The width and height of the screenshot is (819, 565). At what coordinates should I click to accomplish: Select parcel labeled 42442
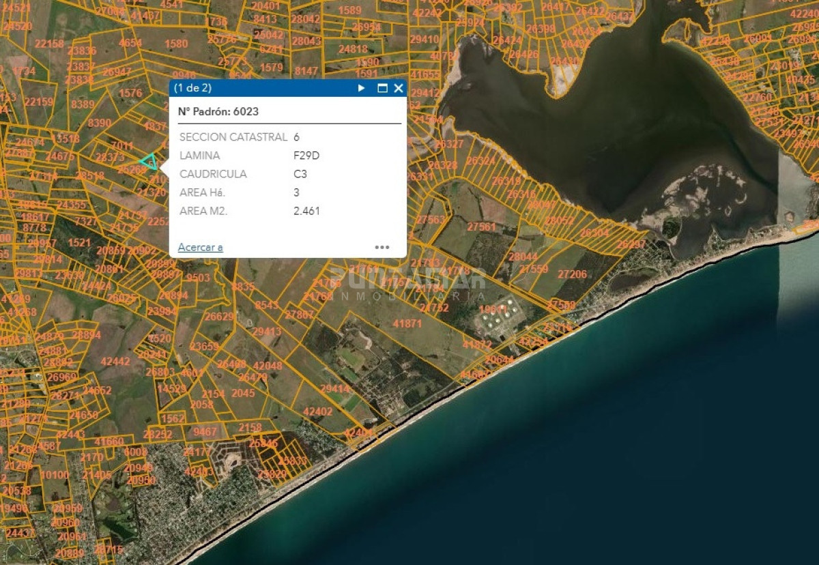[115, 361]
